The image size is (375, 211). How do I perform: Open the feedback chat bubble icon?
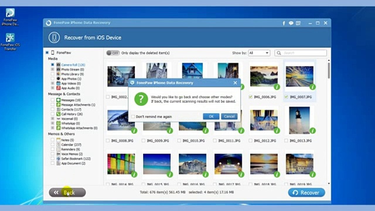pyautogui.click(x=291, y=23)
